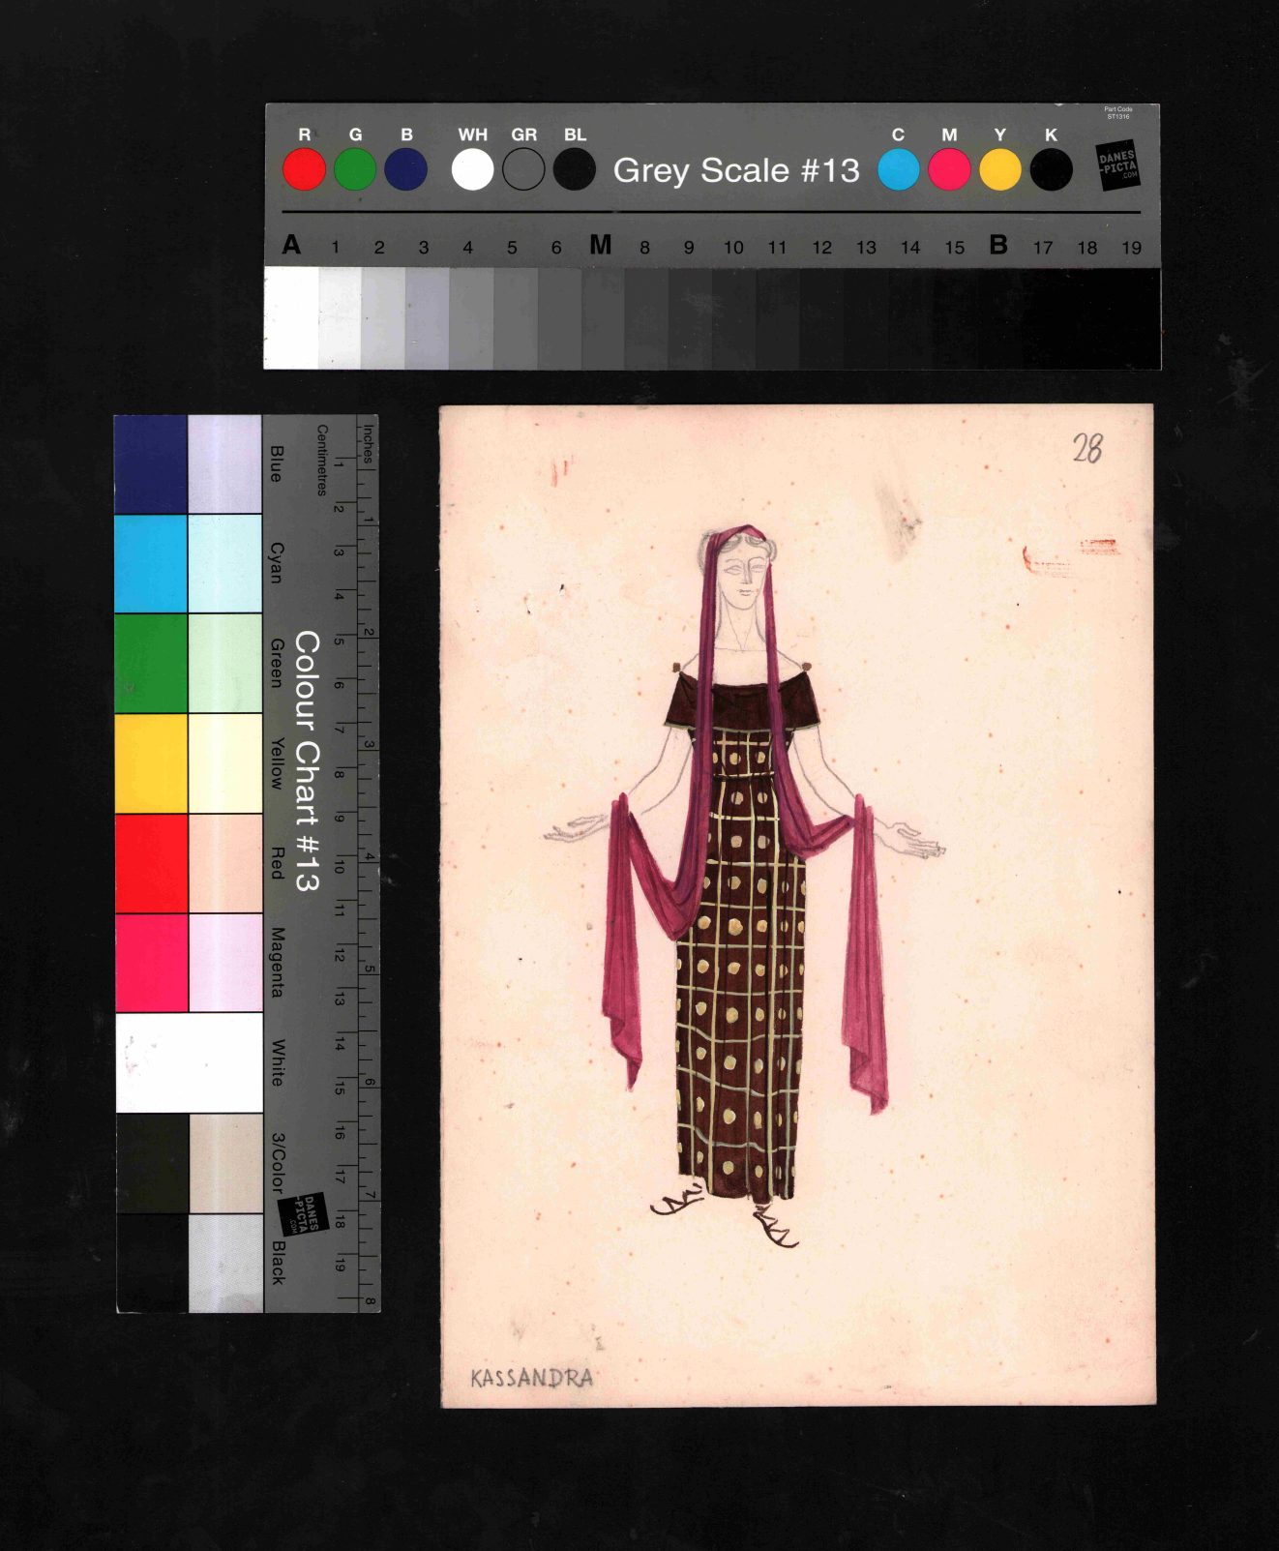
Task: Click the red R circle on grey scale card
Action: [x=304, y=169]
